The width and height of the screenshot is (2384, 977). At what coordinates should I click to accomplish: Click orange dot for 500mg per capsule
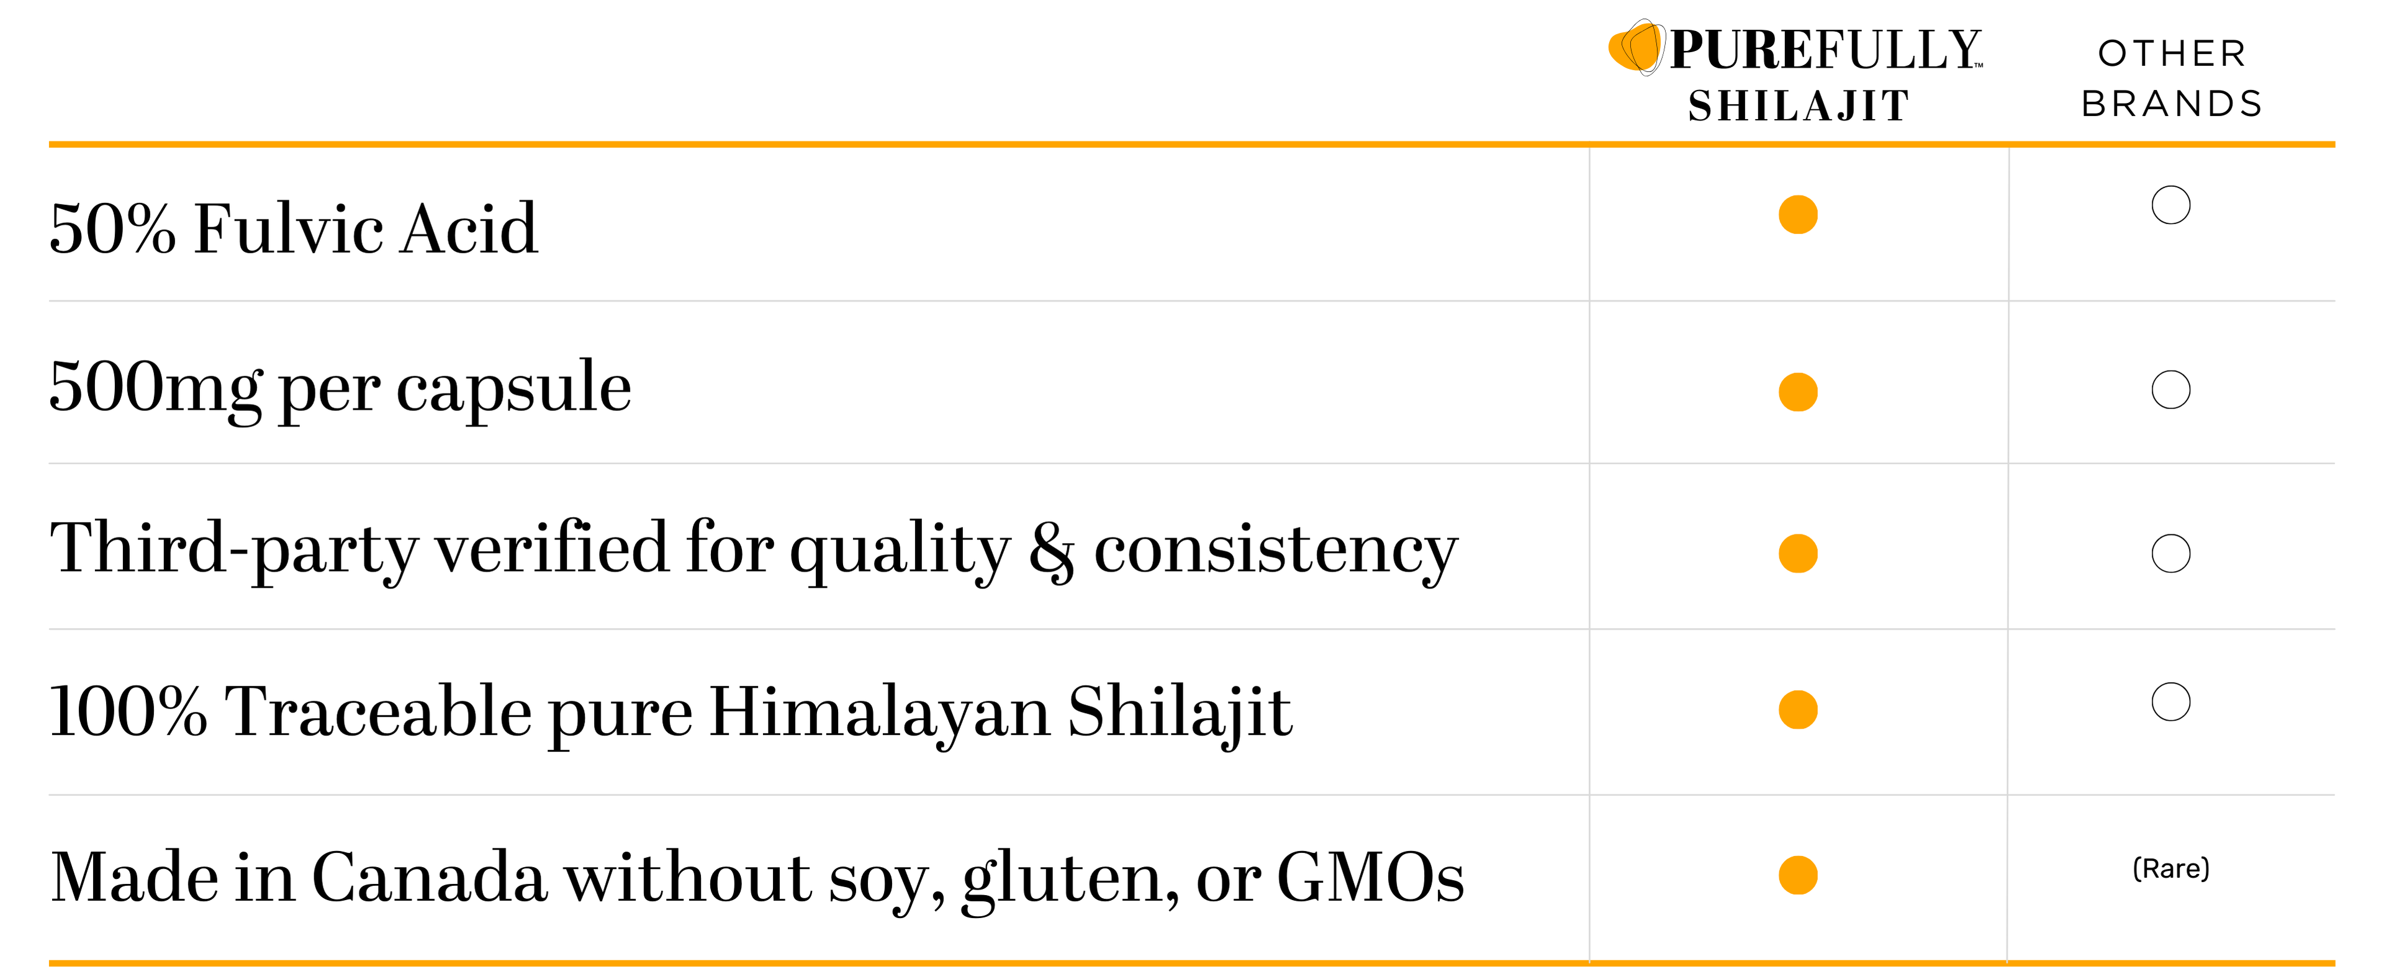coord(1797,392)
